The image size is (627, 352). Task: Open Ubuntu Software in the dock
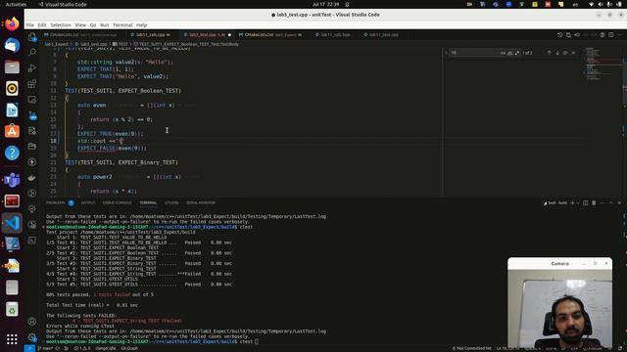(x=12, y=131)
